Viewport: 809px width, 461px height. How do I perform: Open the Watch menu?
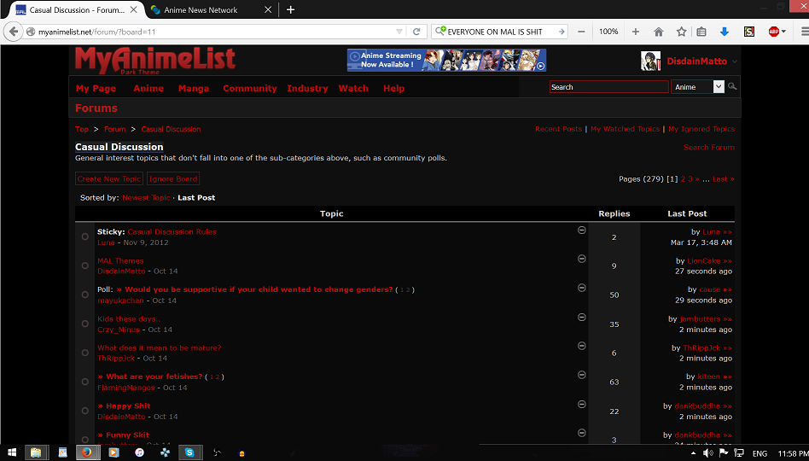[x=353, y=88]
